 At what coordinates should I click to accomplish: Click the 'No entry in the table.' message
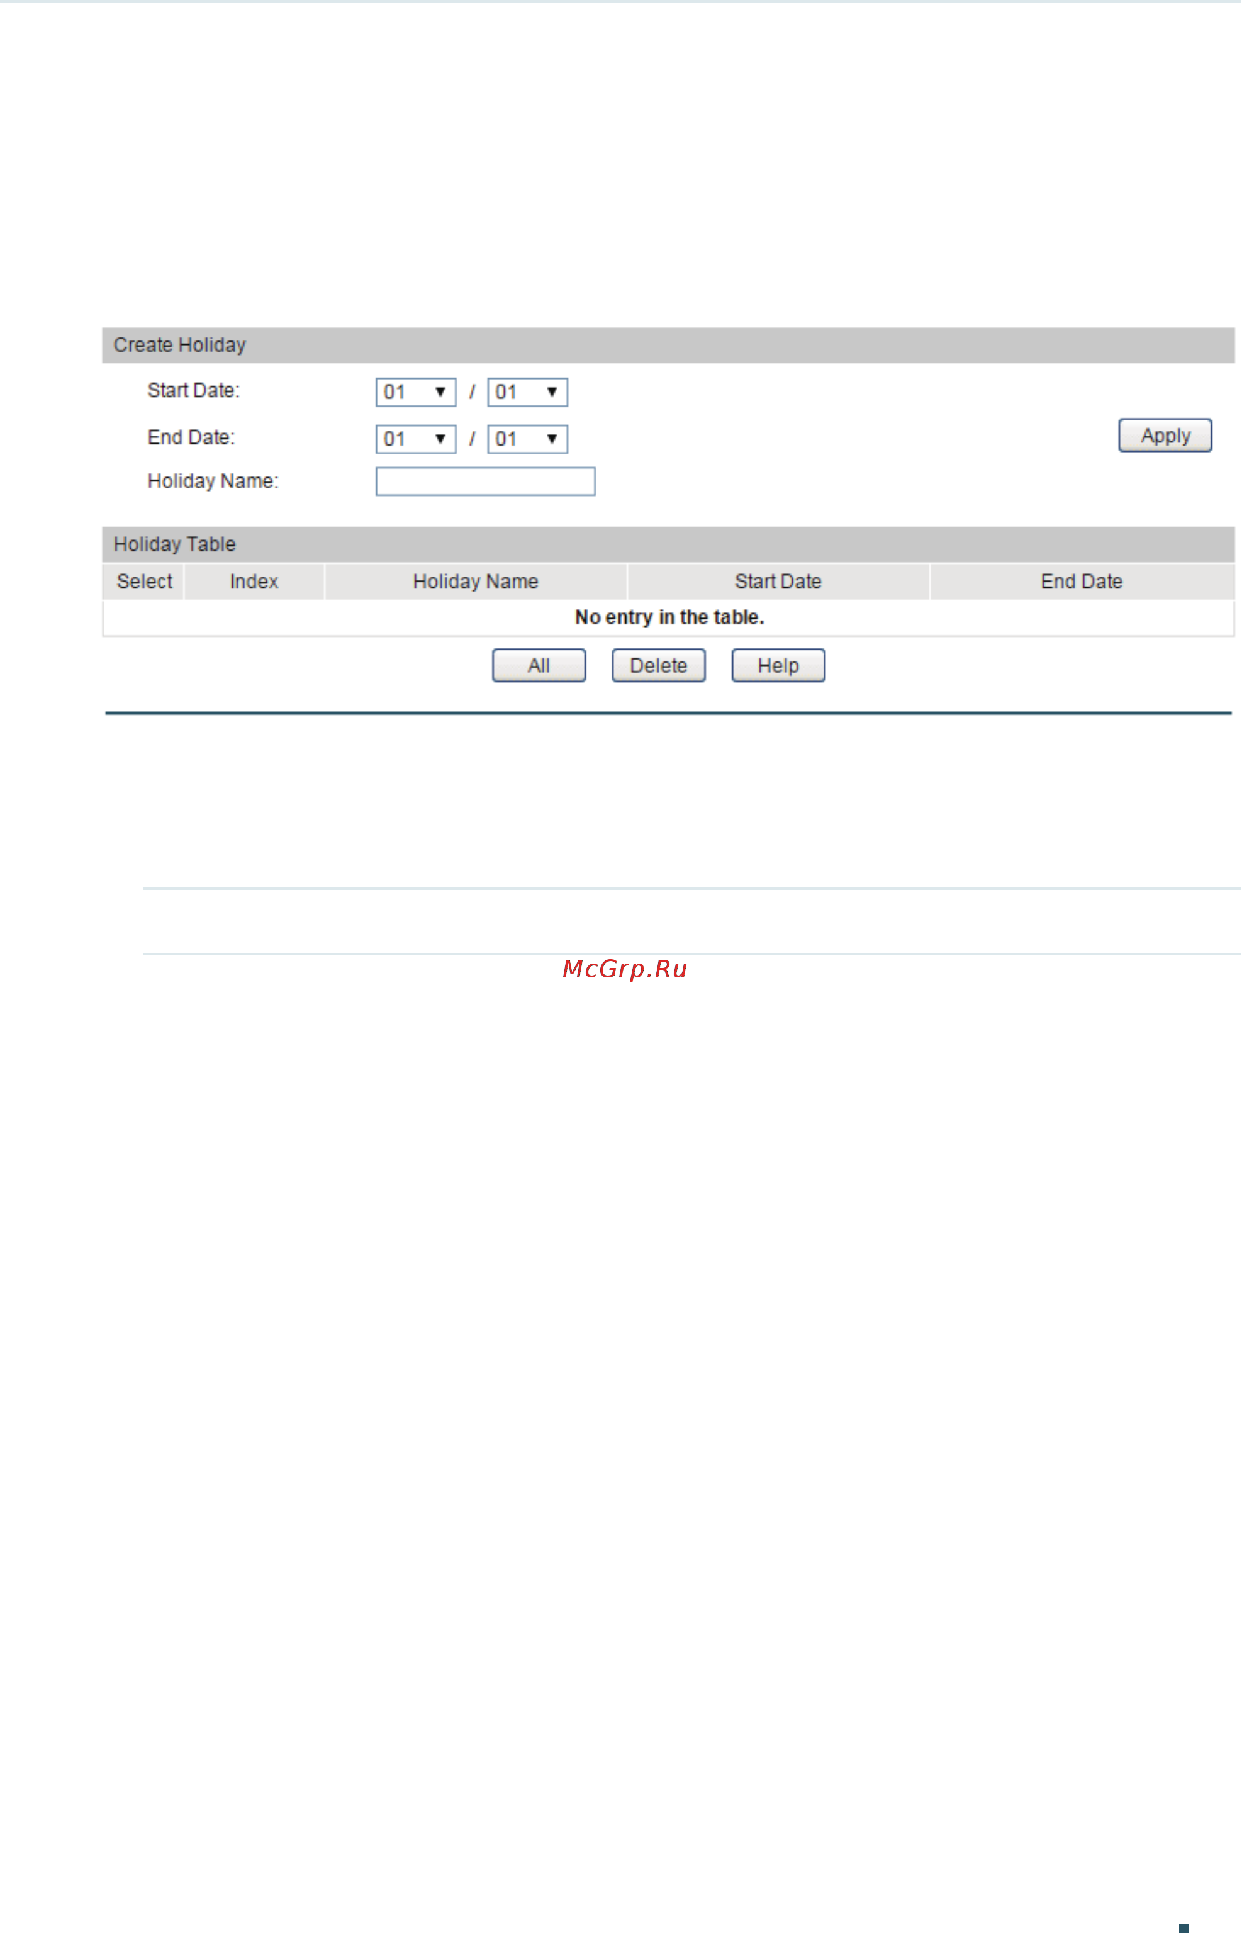[669, 617]
